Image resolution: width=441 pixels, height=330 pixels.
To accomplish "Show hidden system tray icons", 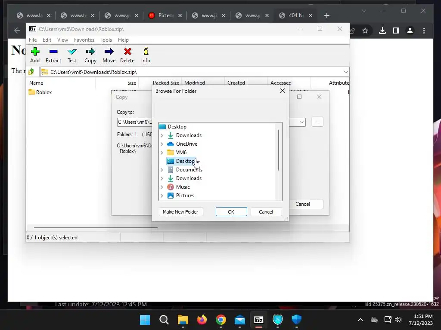I will tap(360, 320).
